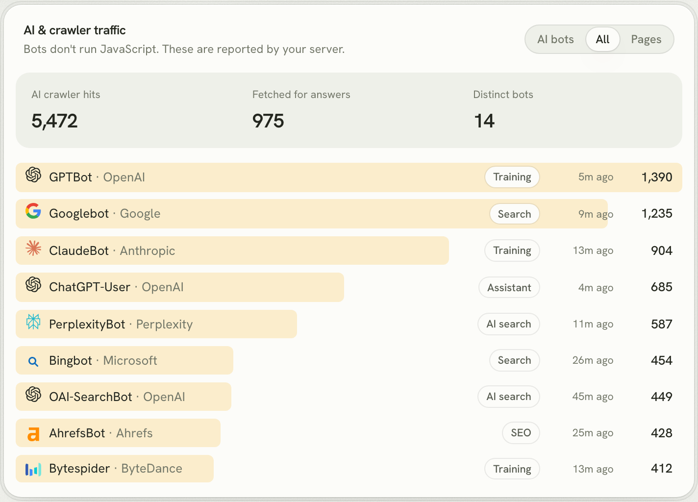698x502 pixels.
Task: Click the AI search tag on PerplexityBot row
Action: pos(509,324)
